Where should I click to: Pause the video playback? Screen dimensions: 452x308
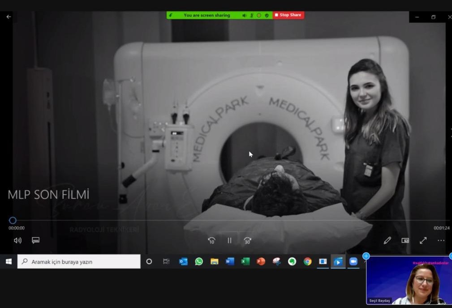click(x=229, y=240)
